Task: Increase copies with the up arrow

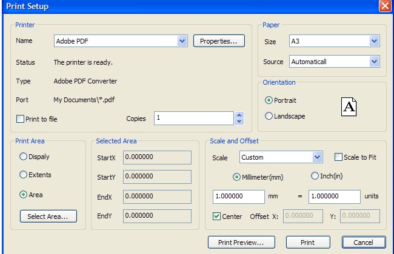Action: click(x=239, y=115)
